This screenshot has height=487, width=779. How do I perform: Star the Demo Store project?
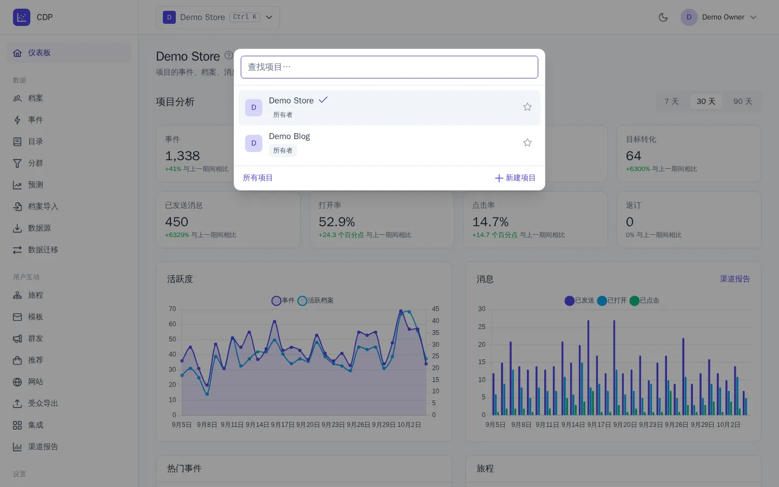point(527,107)
